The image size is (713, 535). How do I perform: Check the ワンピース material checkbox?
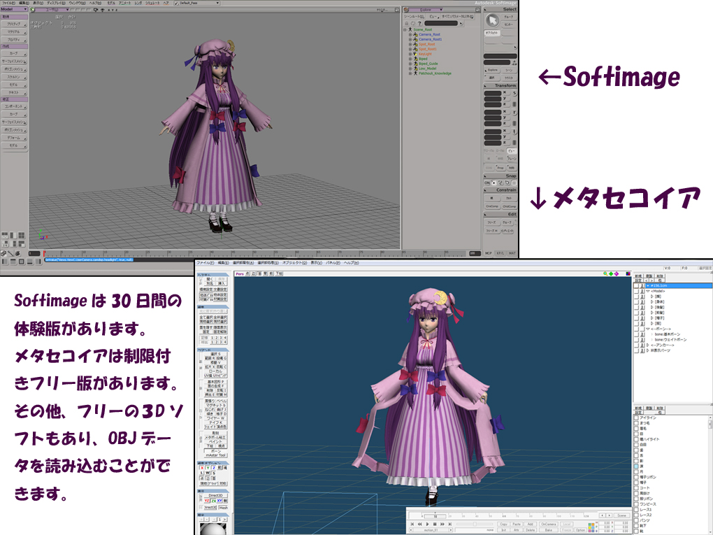[x=637, y=504]
